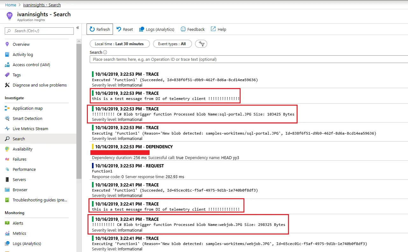Screen dimensions: 408x252
Task: Click the Search magnifier icon in sidebar menu
Action: (x=7, y=139)
